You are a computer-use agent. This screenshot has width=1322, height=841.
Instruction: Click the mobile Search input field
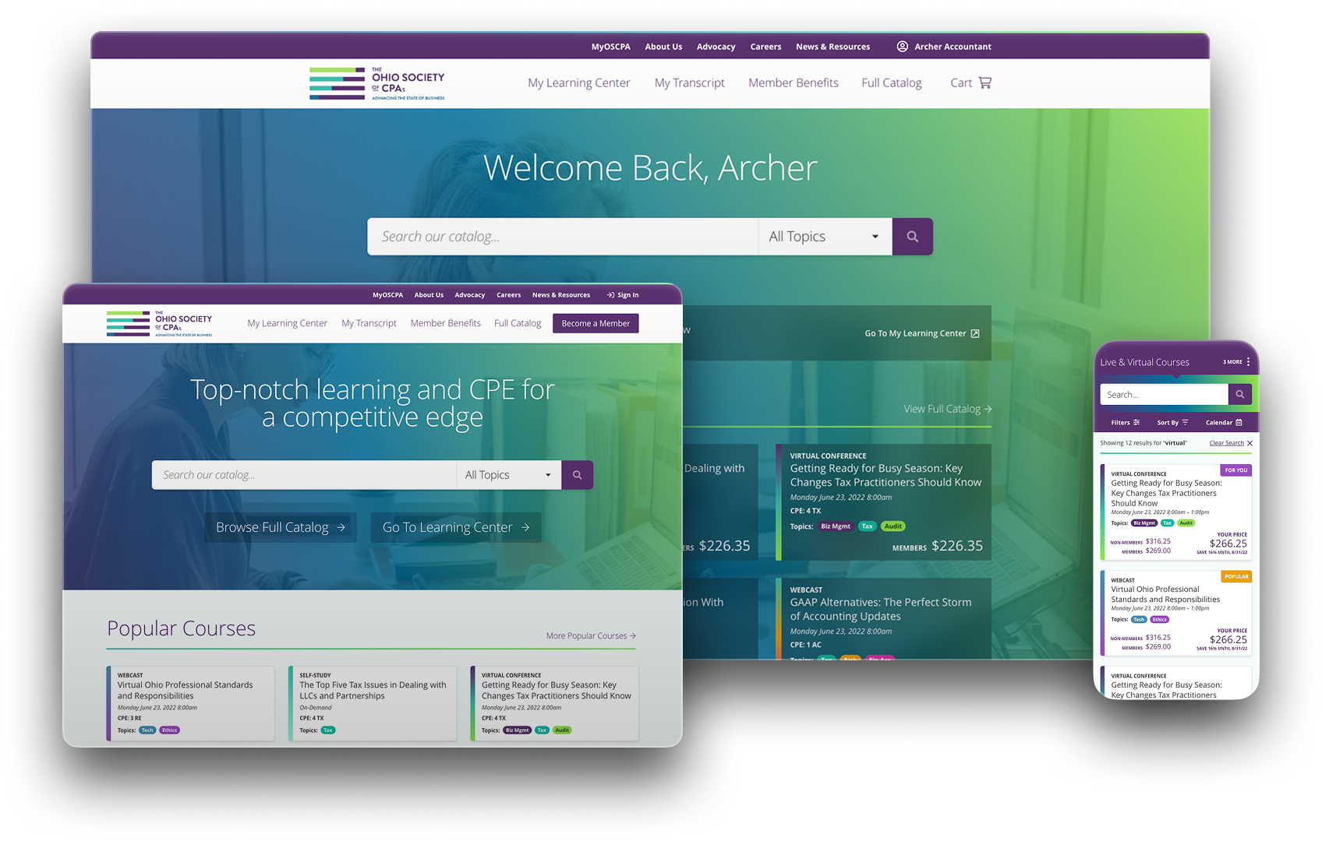(1163, 395)
